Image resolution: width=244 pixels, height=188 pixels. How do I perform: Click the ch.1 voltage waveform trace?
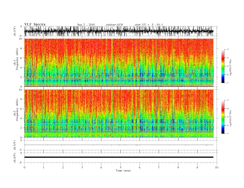tap(119, 31)
